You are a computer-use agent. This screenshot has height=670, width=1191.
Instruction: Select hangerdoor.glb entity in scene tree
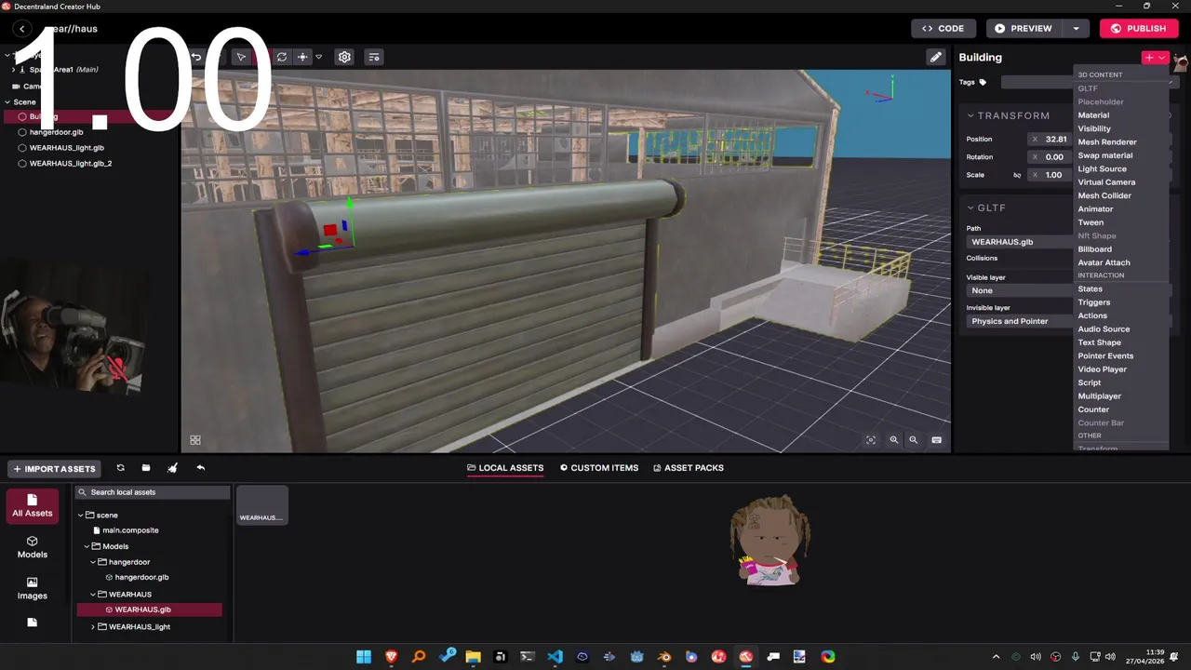56,132
